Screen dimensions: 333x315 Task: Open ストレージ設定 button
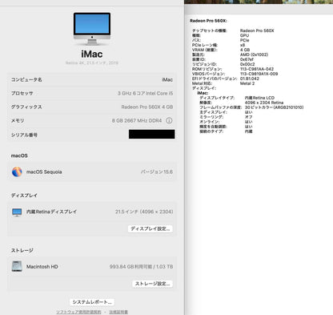pyautogui.click(x=152, y=284)
